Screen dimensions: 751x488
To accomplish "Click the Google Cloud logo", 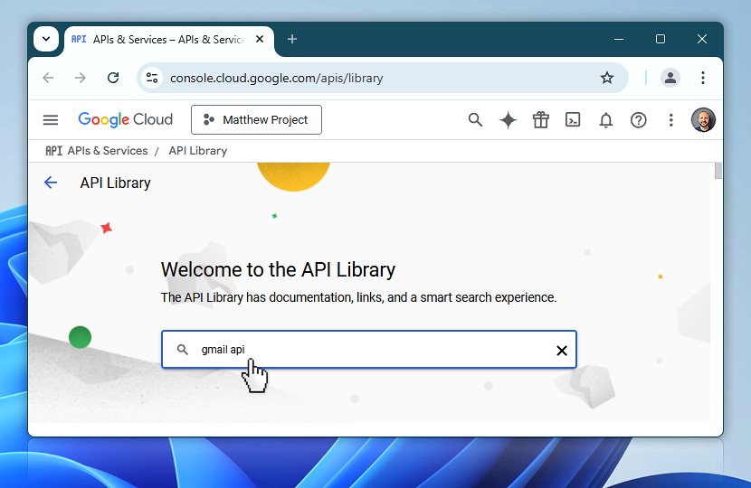I will [126, 119].
